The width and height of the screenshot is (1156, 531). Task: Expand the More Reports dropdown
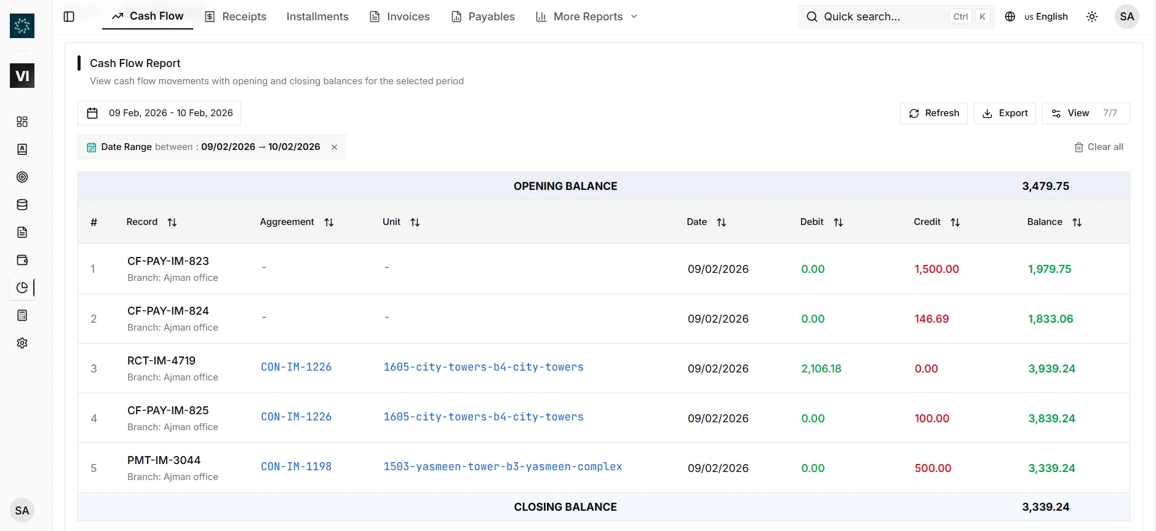click(x=586, y=17)
